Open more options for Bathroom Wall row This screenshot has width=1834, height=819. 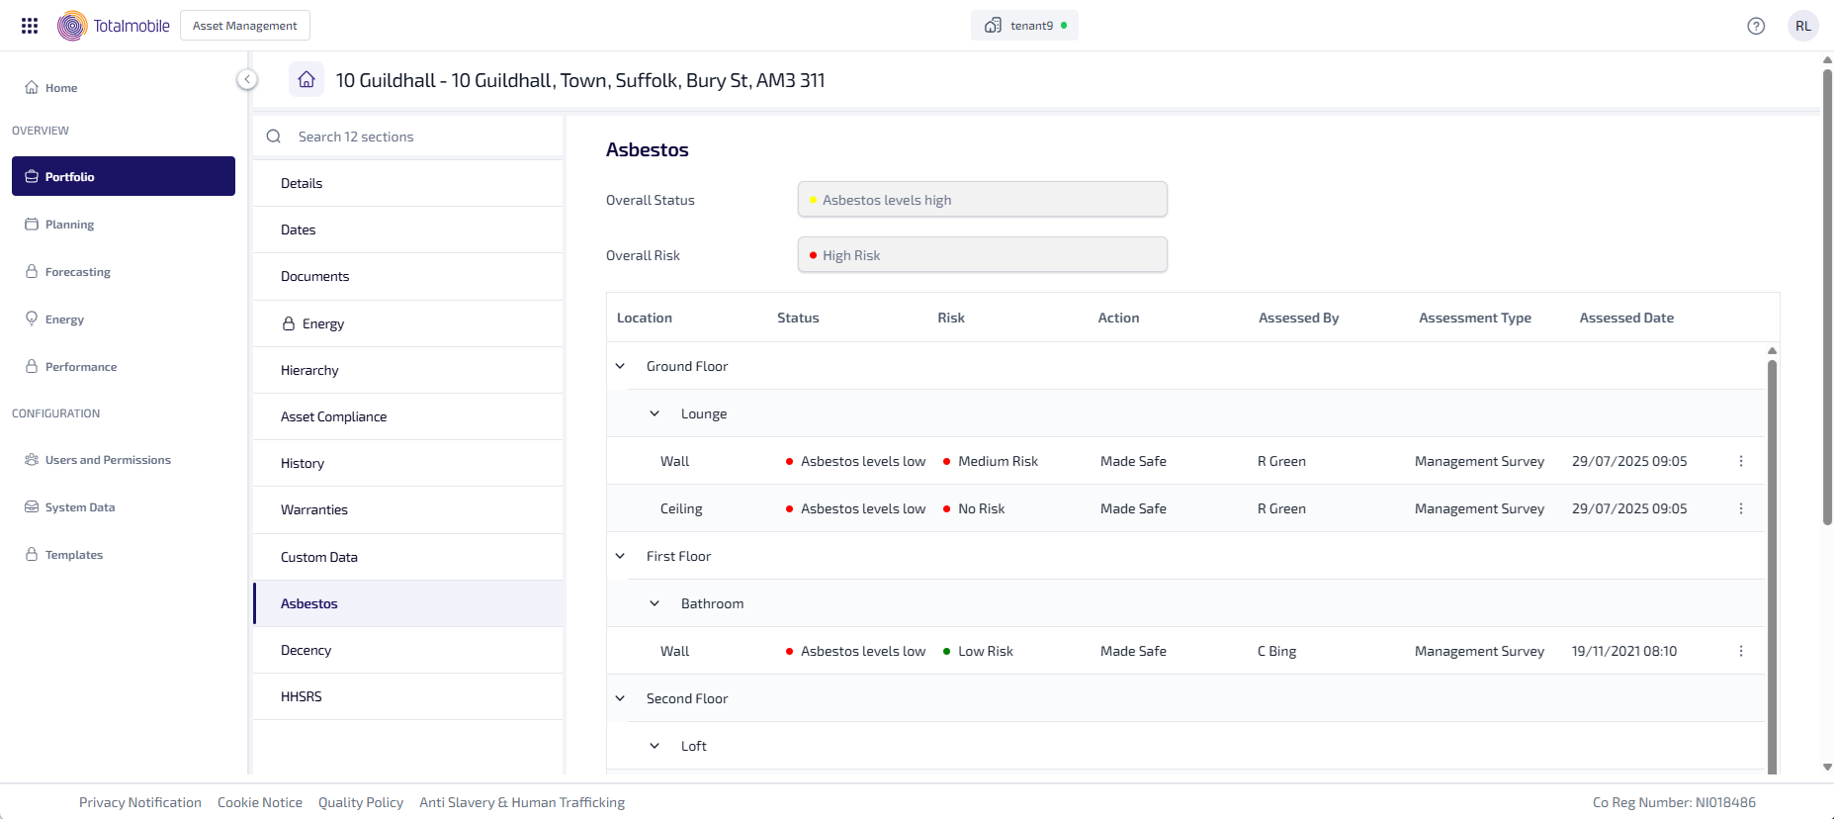[x=1741, y=651]
